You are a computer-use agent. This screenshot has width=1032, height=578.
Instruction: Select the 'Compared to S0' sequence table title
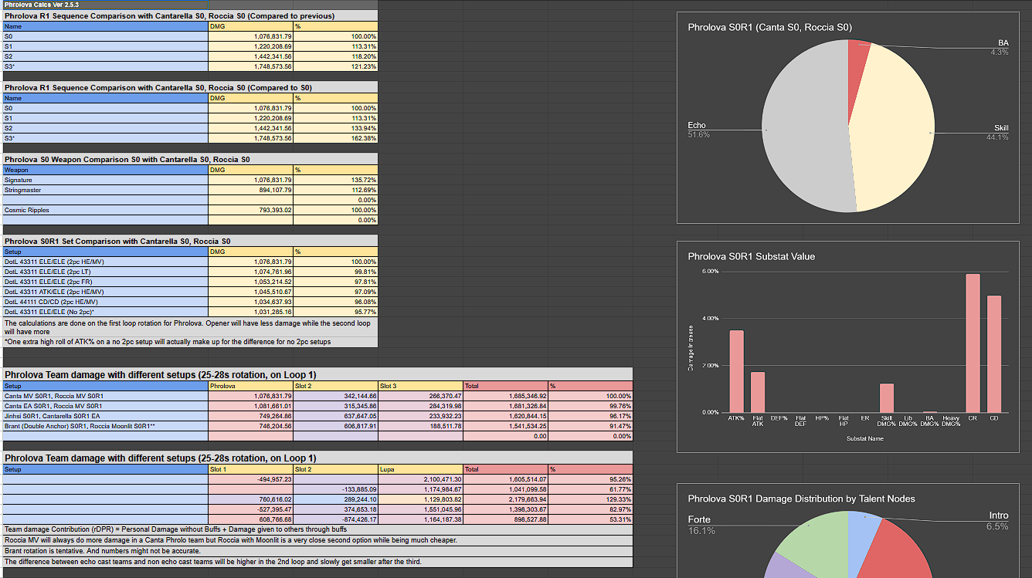[x=190, y=87]
